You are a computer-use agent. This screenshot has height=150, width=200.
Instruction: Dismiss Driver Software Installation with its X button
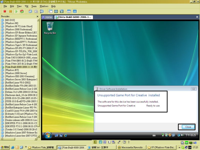point(193,89)
